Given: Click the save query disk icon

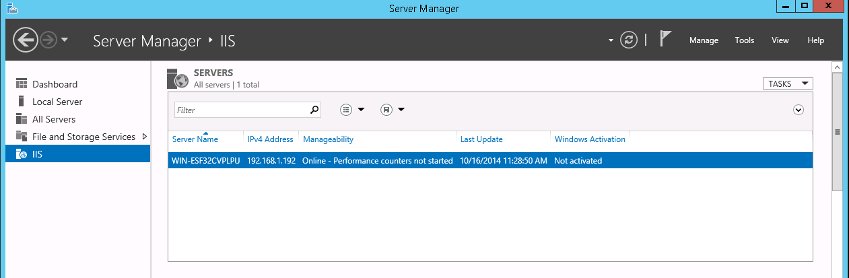Looking at the screenshot, I should (386, 110).
